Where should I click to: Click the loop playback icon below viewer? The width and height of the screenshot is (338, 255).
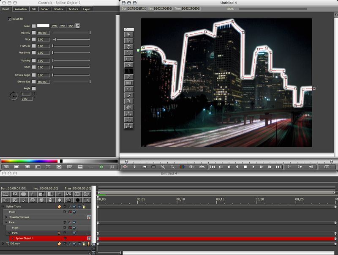pyautogui.click(x=202, y=167)
